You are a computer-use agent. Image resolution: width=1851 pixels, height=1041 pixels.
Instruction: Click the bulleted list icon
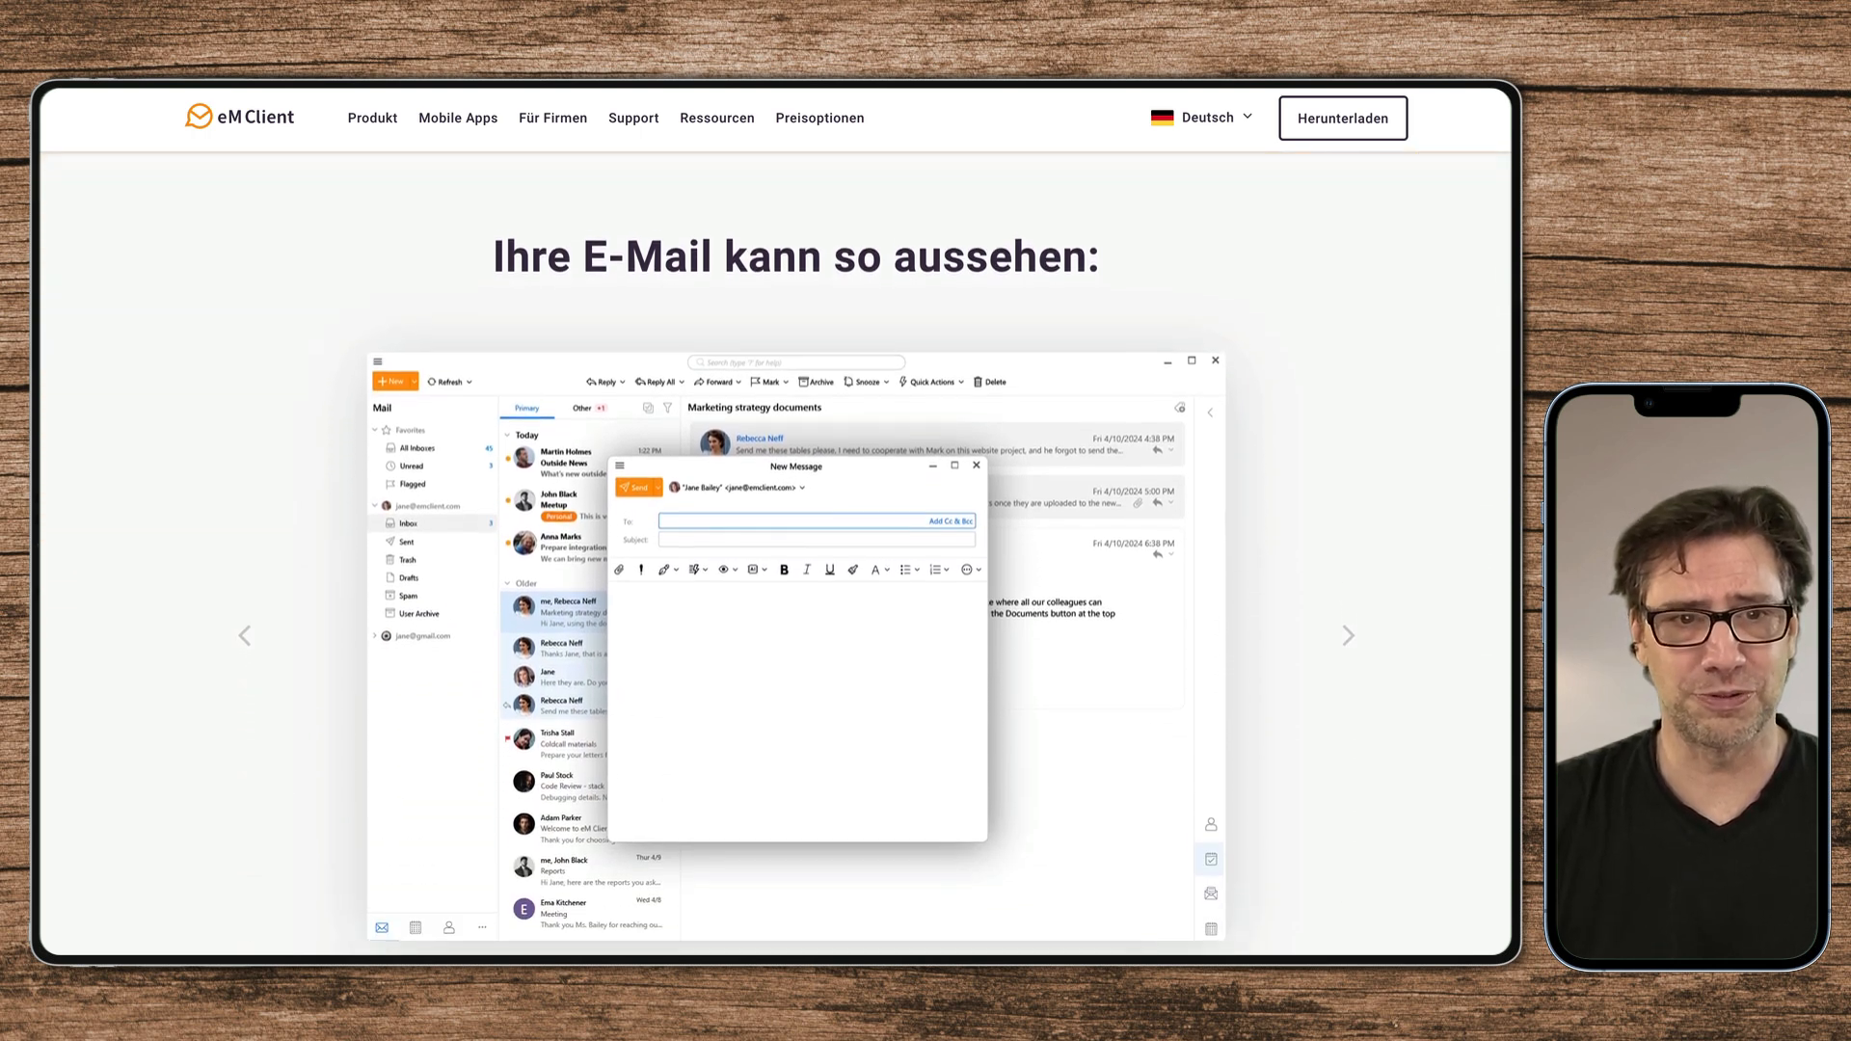[x=905, y=570]
